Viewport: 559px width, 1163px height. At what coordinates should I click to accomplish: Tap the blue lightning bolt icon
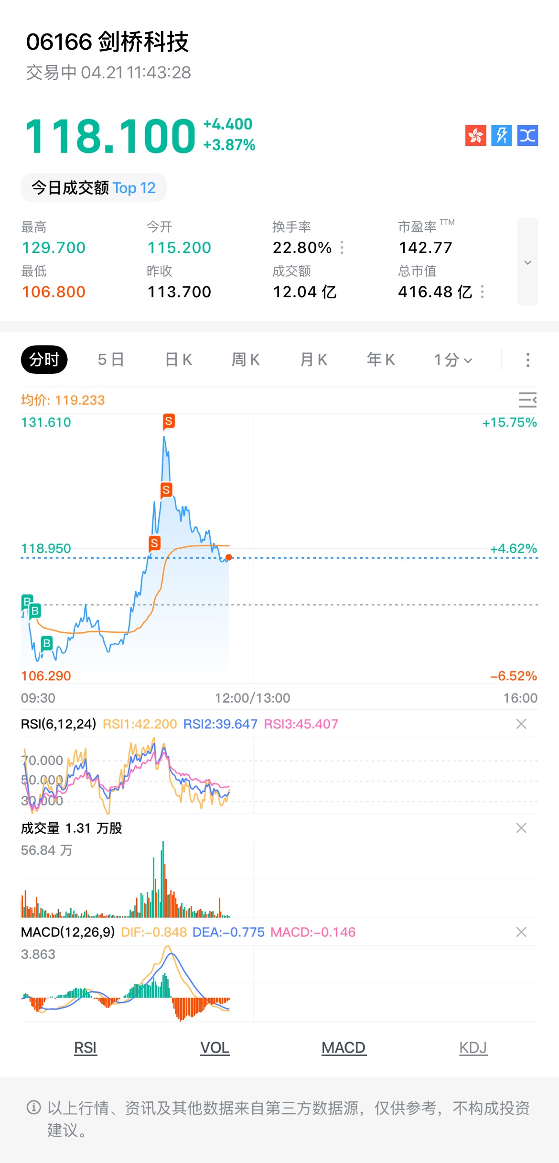[x=502, y=136]
